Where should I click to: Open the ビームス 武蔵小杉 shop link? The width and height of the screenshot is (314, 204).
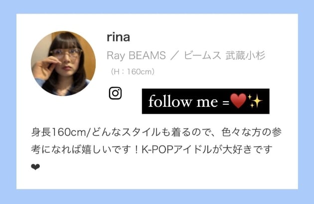pos(224,55)
